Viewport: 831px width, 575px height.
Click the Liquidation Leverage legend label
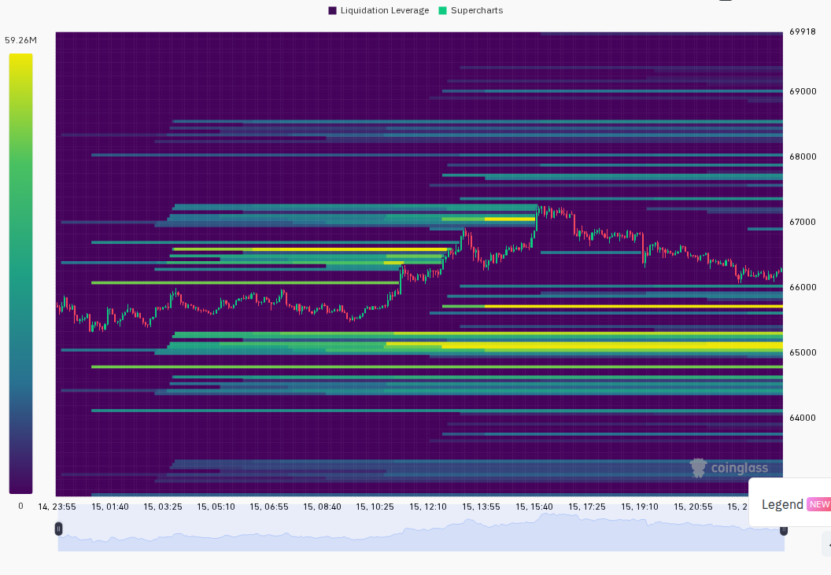385,10
